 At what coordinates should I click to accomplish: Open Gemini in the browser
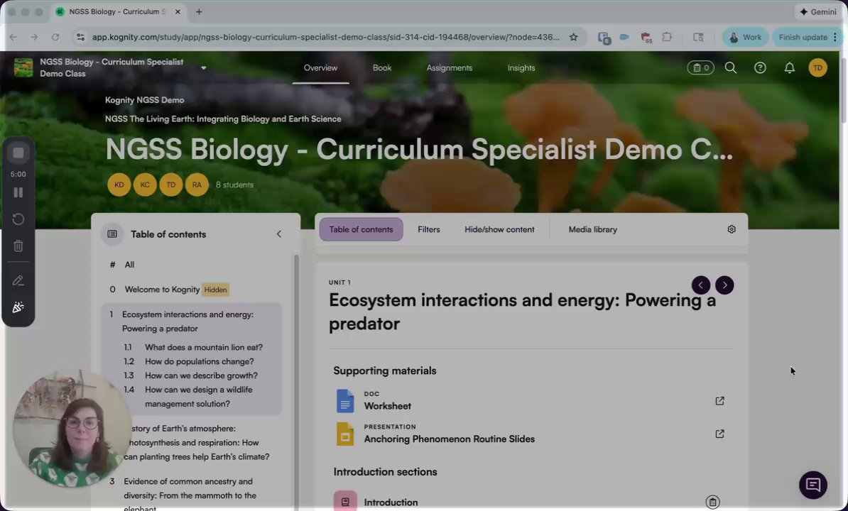[x=817, y=11]
